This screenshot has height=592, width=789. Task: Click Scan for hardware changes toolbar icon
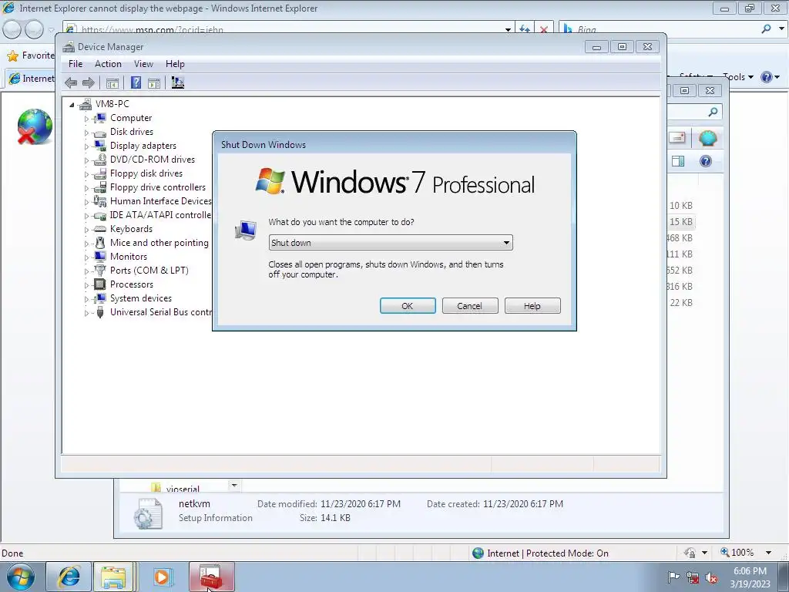click(x=178, y=82)
